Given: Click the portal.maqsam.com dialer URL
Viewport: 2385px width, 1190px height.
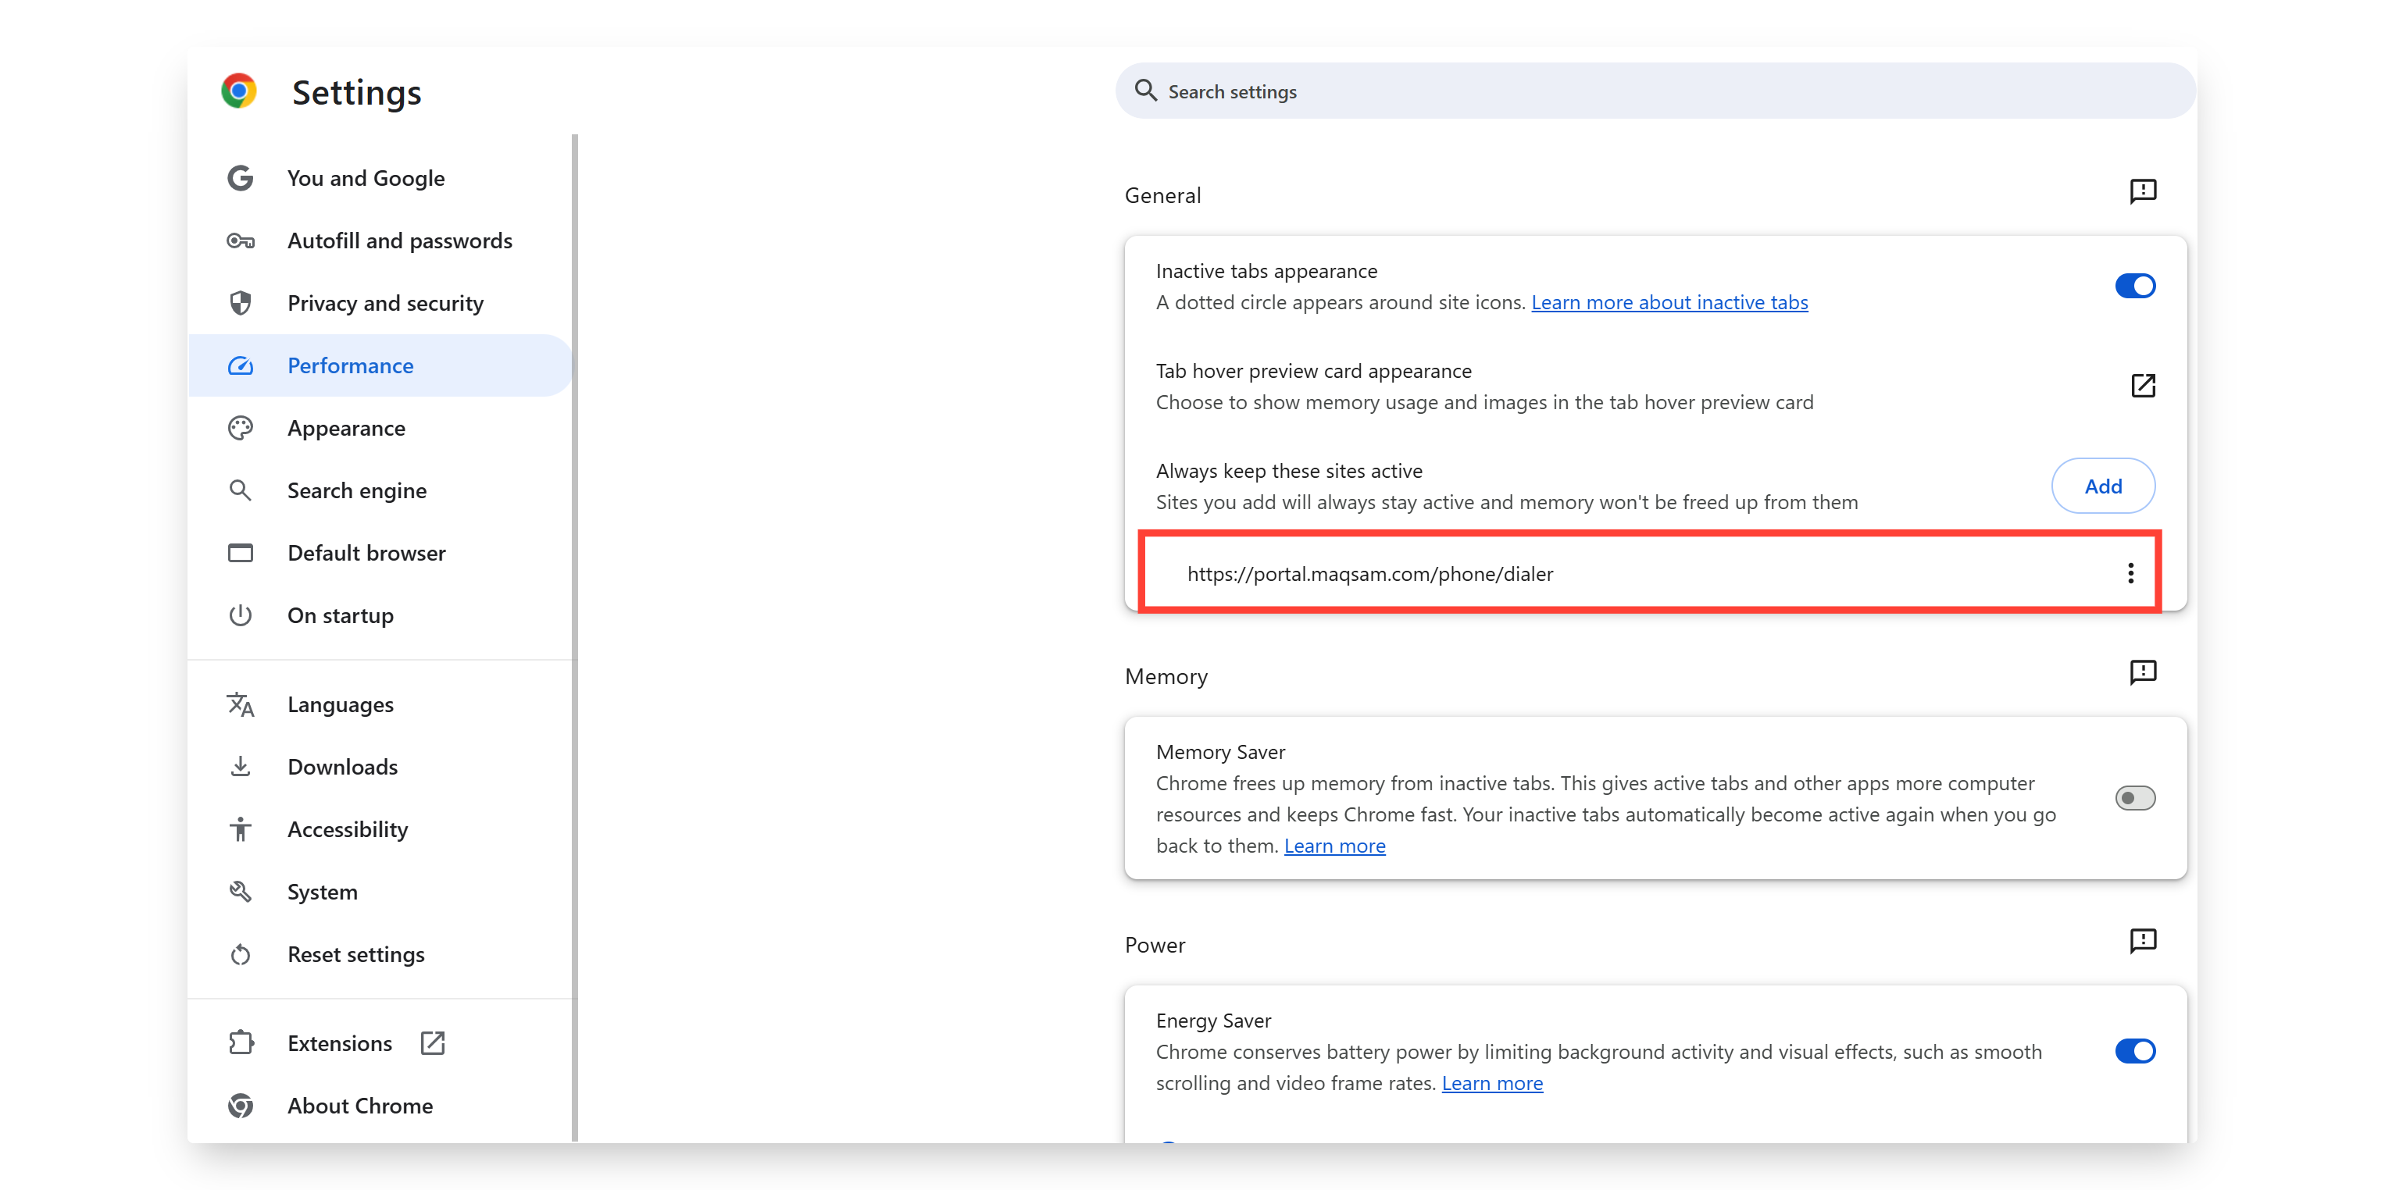Looking at the screenshot, I should [x=1369, y=574].
